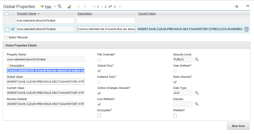
Task: Enable the Encrypted checkbox
Action: point(99,116)
